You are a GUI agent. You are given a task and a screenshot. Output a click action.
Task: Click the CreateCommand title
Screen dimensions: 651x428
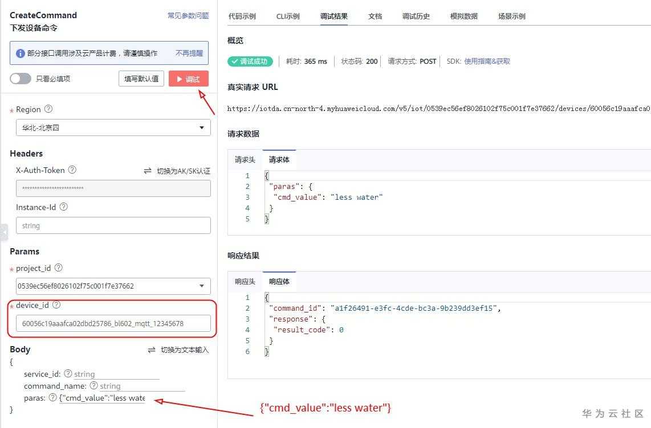pos(43,15)
